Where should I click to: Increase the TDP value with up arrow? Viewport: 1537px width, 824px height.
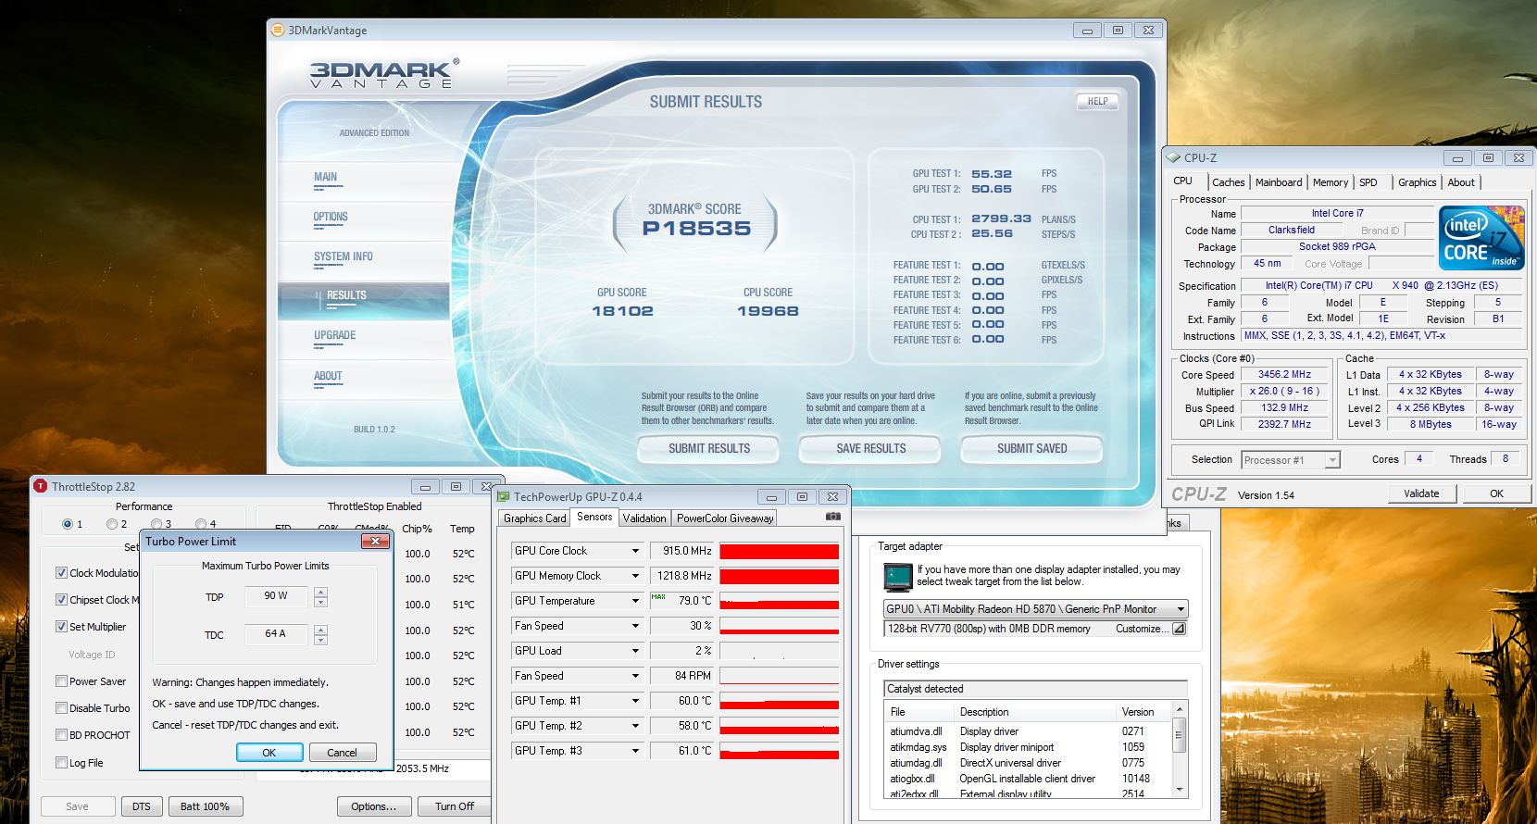[x=320, y=591]
